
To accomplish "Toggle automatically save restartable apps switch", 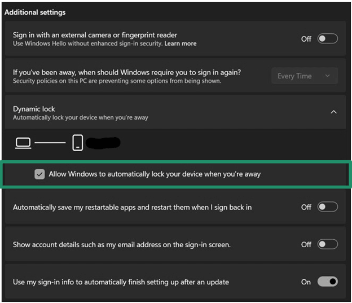I will click(x=327, y=207).
